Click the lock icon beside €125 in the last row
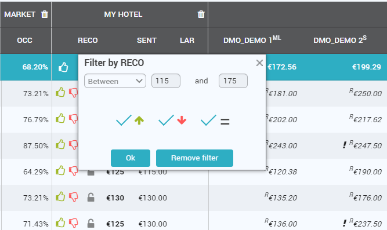 pyautogui.click(x=91, y=224)
